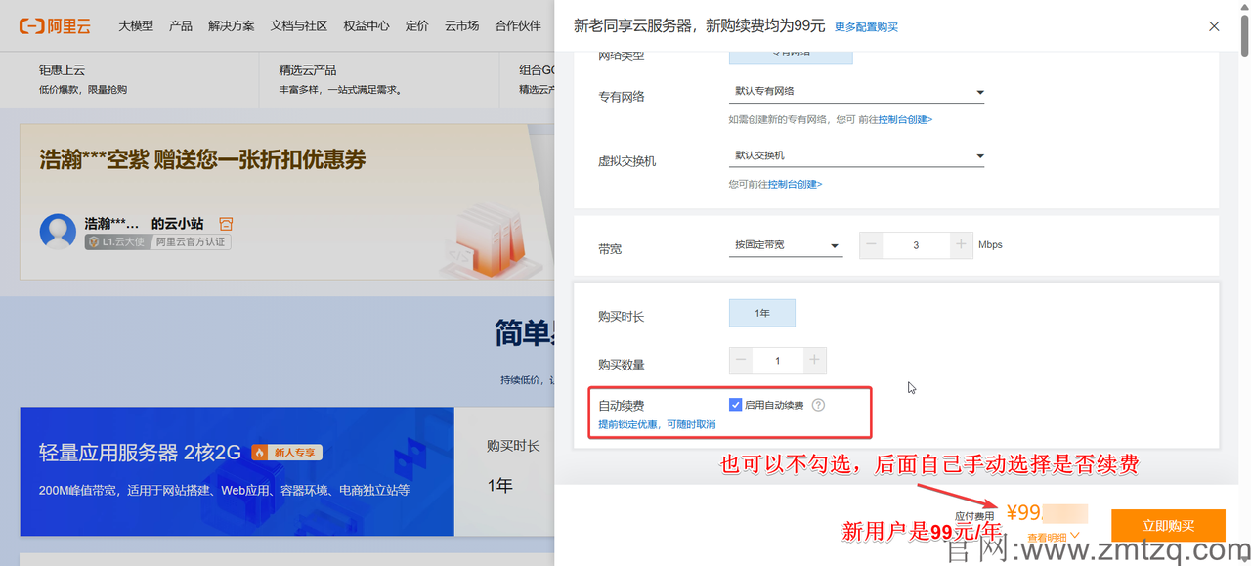The height and width of the screenshot is (566, 1251).
Task: Select the 1年 purchase duration option
Action: coord(762,313)
